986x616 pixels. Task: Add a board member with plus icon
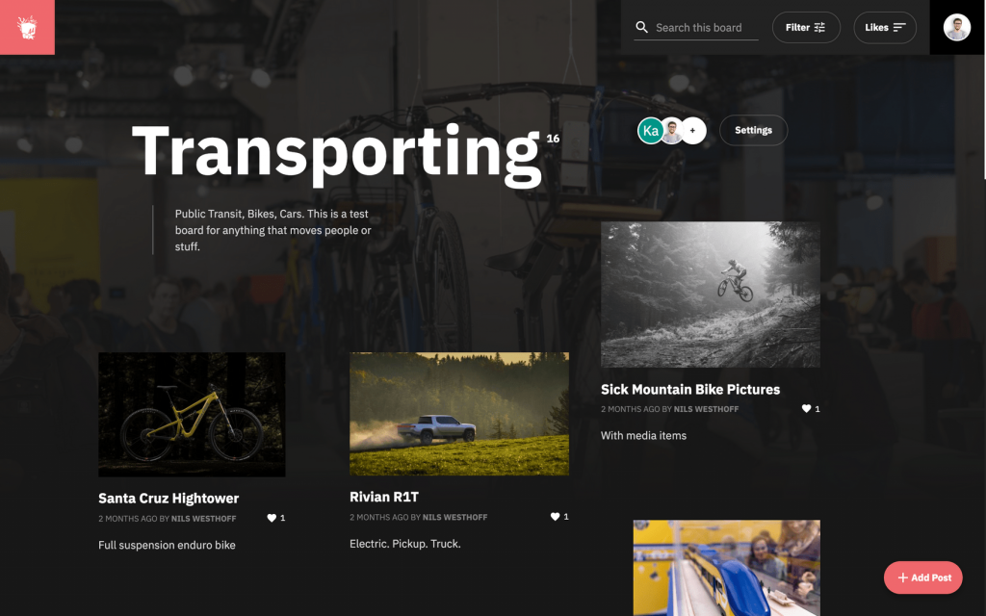[x=693, y=130]
